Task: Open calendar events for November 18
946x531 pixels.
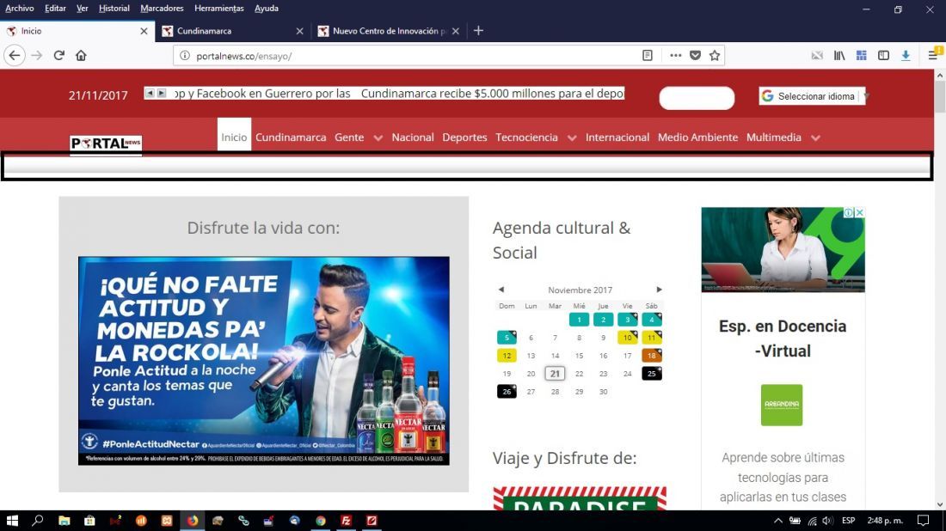Action: 652,356
